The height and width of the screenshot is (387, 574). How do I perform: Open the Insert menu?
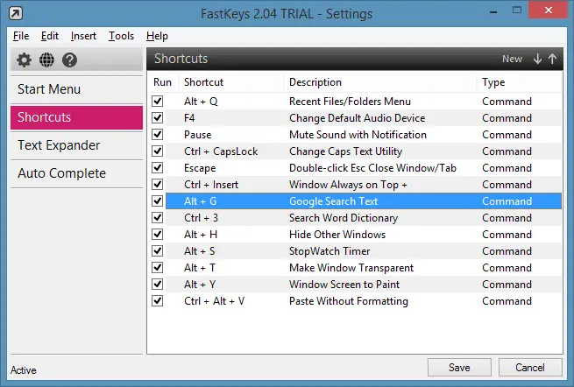pyautogui.click(x=83, y=36)
